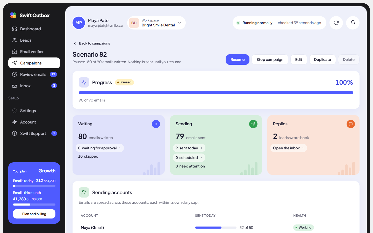The height and width of the screenshot is (233, 373).
Task: Open Plan and billing
Action: [x=34, y=214]
